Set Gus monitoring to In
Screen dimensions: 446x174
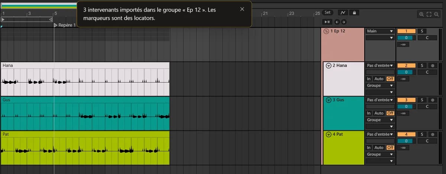point(369,113)
